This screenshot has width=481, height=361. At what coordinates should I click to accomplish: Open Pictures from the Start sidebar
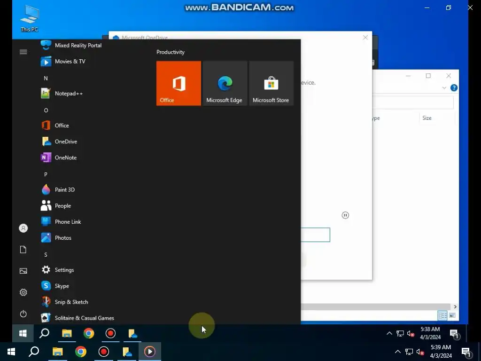(x=23, y=271)
